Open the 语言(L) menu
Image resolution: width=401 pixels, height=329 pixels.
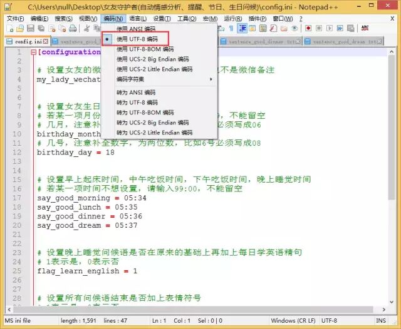[x=138, y=19]
